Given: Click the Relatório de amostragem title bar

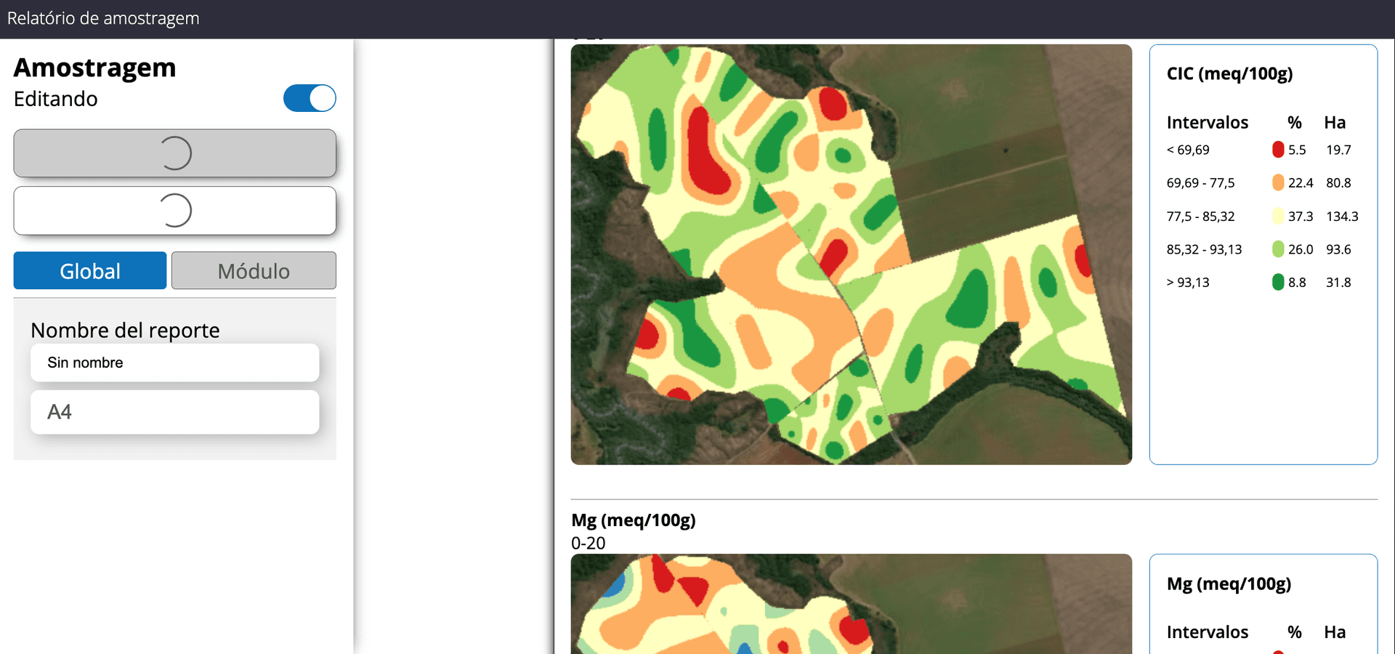Looking at the screenshot, I should (x=103, y=19).
